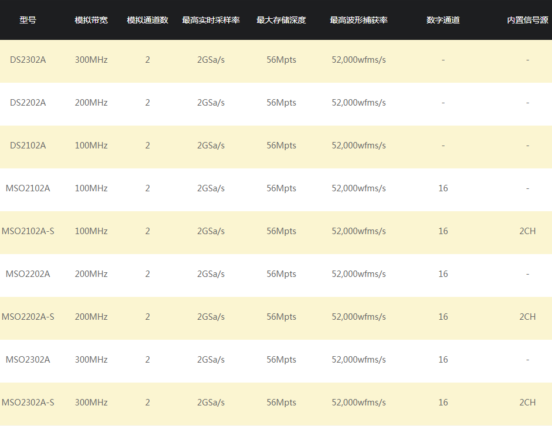
Task: Click 56Mpts in the MSO2102A-S row
Action: point(282,231)
